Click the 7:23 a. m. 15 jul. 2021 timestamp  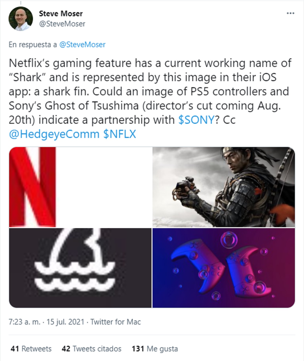(46, 322)
